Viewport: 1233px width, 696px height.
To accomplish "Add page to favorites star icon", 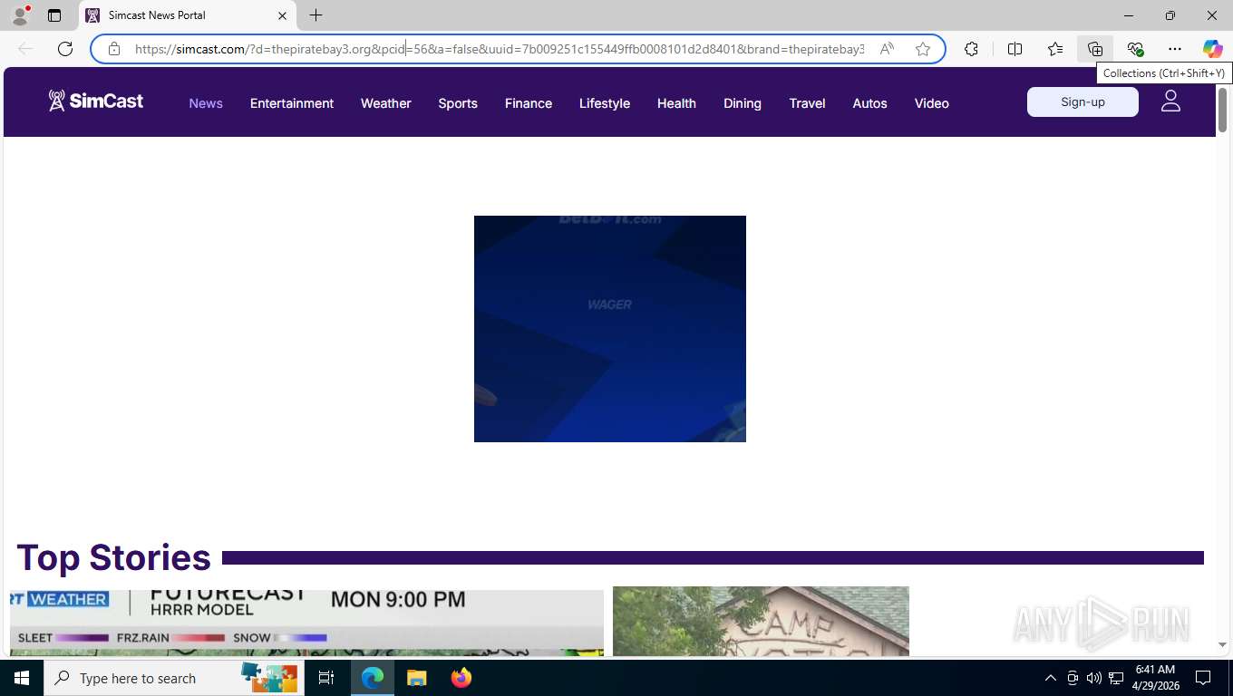I will coord(923,49).
